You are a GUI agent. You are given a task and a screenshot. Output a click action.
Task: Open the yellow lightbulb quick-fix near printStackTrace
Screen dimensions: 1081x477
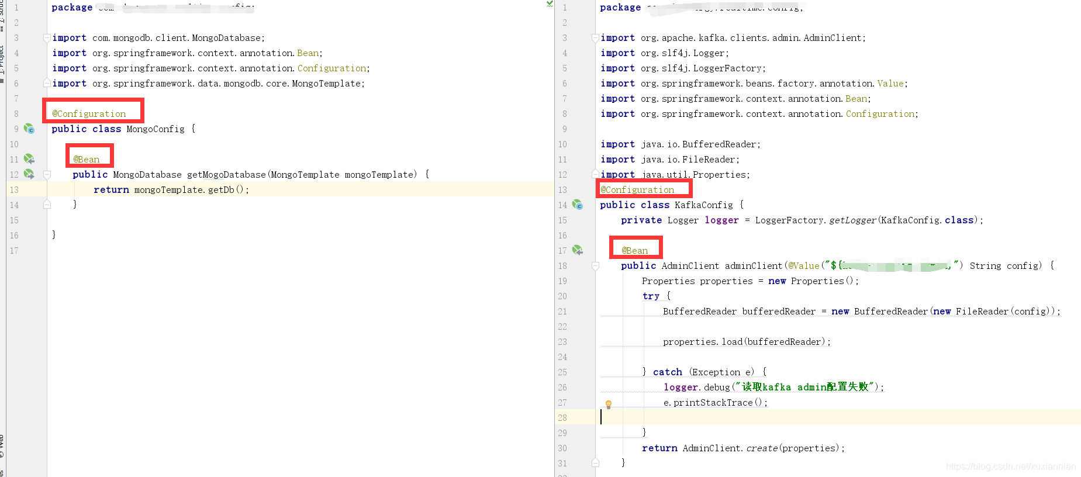(609, 404)
